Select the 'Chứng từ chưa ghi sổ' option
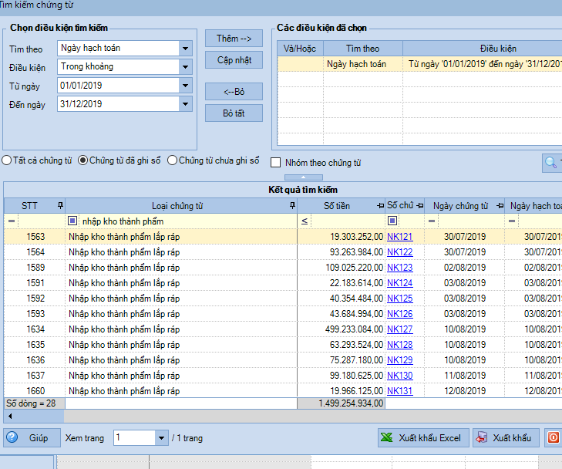The height and width of the screenshot is (469, 562). pyautogui.click(x=172, y=161)
